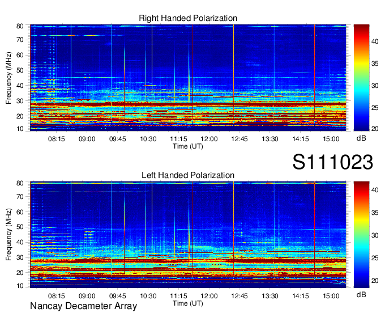Click the 30 value on Left Handed colorbar
The width and height of the screenshot is (385, 313).
pyautogui.click(x=375, y=235)
